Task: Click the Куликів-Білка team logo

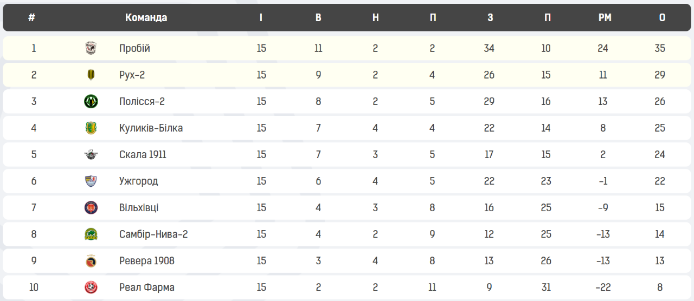Action: (91, 128)
